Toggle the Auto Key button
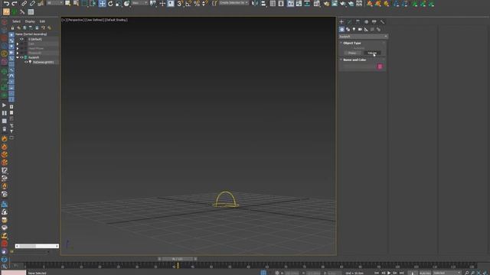 pyautogui.click(x=425, y=273)
